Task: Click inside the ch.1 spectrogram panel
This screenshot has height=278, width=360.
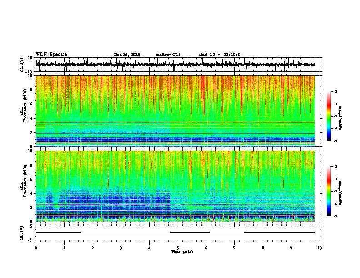Action: [x=175, y=111]
